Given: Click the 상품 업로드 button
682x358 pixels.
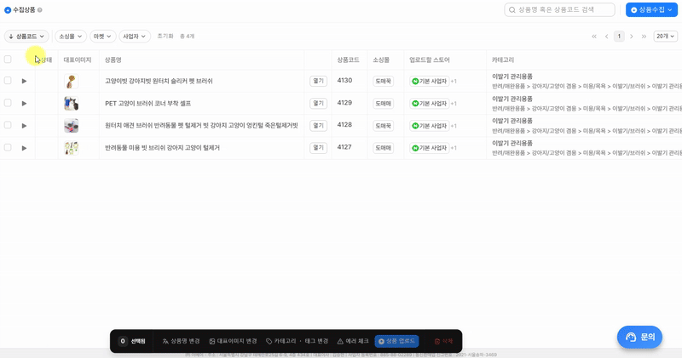Looking at the screenshot, I should [x=396, y=341].
